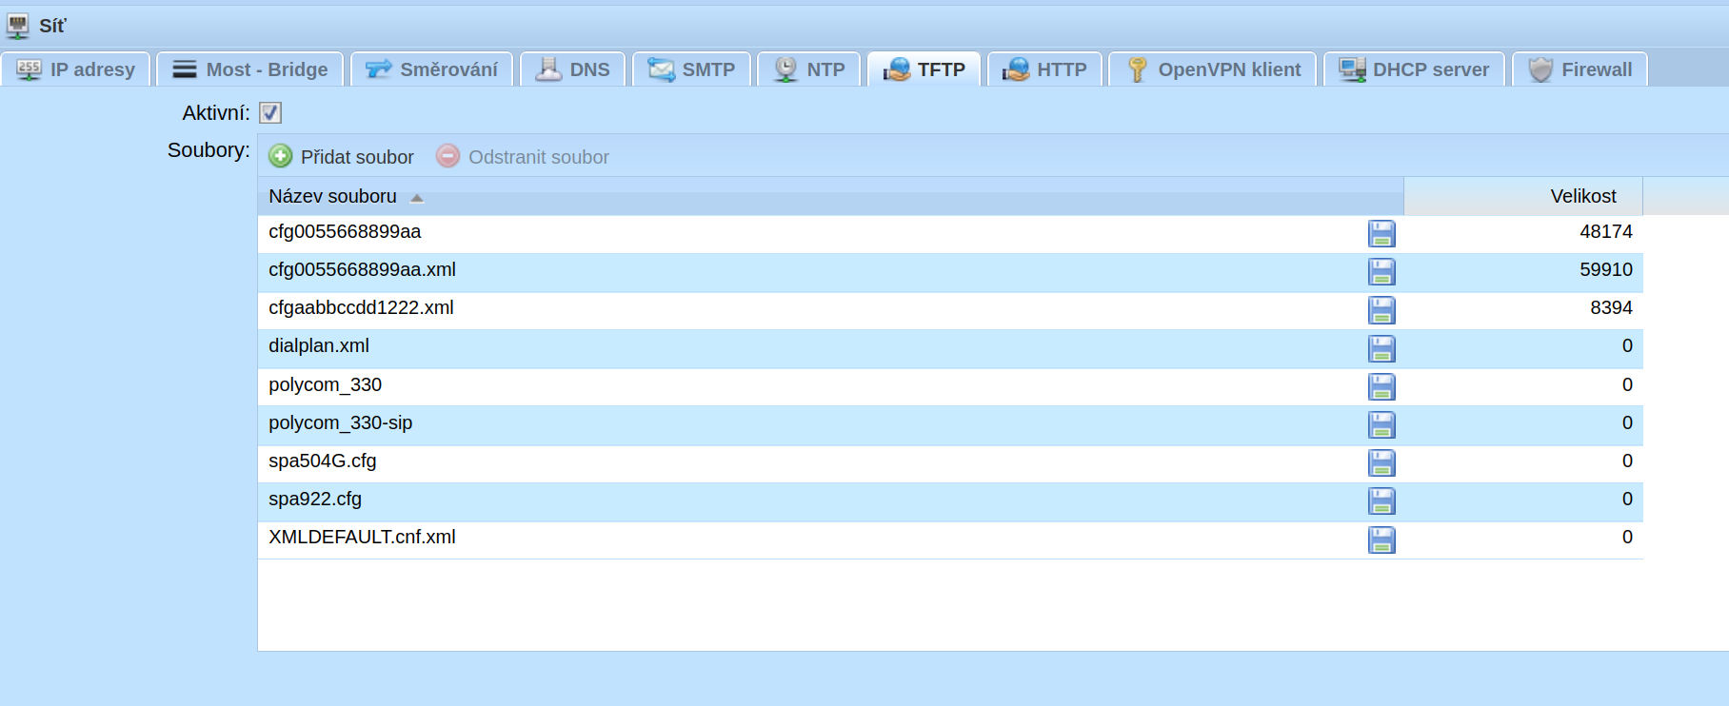Click save icon for spa922.cfg row
Viewport: 1729px width, 706px height.
click(x=1381, y=501)
